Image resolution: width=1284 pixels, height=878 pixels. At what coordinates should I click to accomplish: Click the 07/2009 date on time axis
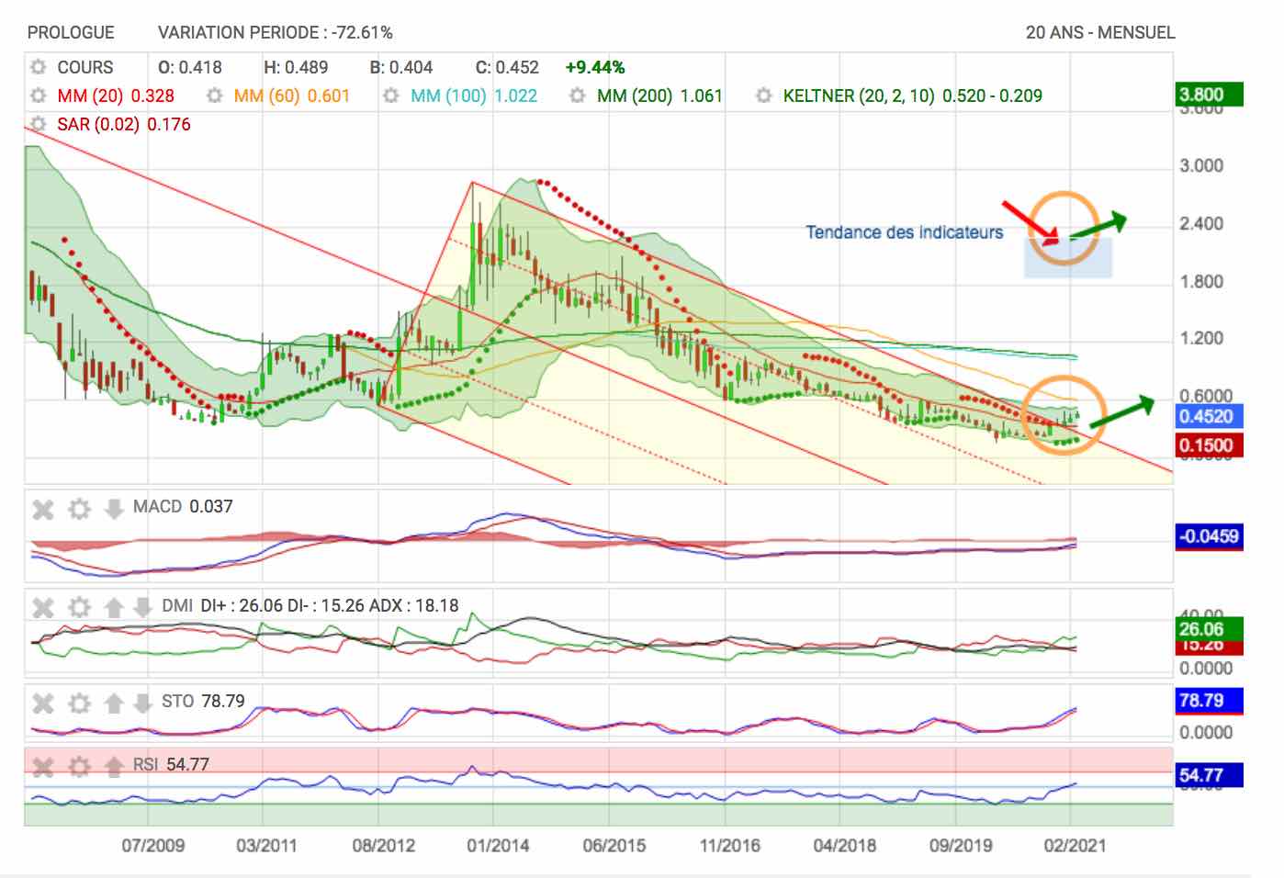click(152, 845)
